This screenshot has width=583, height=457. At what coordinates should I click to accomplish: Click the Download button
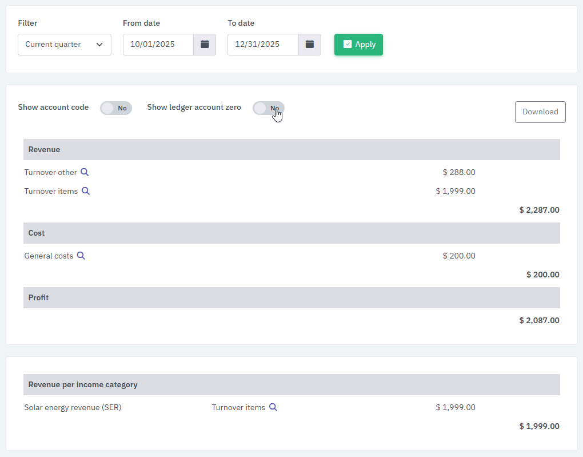point(540,112)
